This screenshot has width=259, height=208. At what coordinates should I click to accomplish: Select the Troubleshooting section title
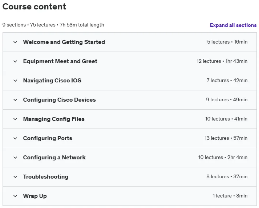[x=46, y=177]
